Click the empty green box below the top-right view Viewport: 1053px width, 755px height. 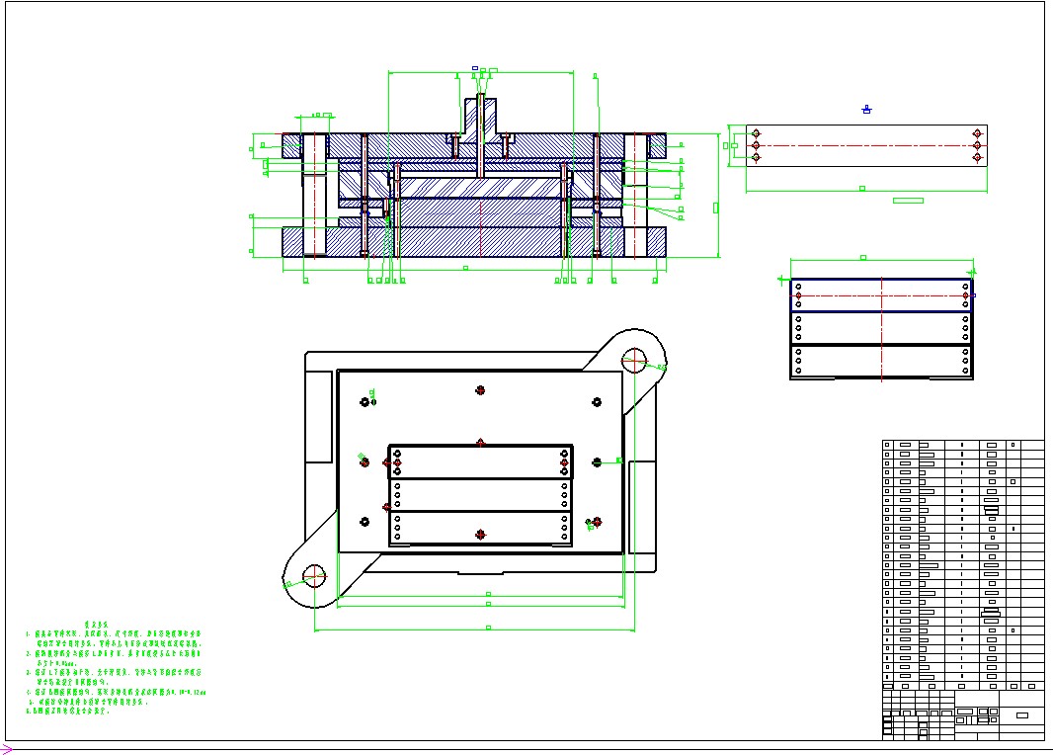[907, 201]
